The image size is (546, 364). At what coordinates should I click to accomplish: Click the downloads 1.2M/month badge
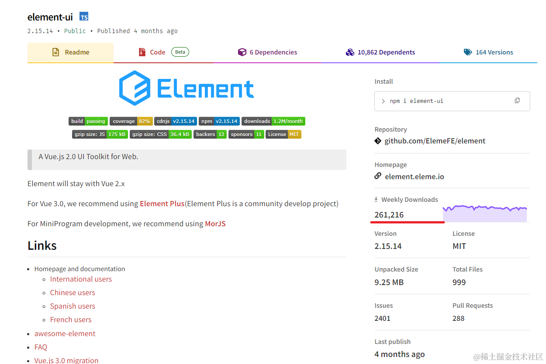tap(273, 121)
